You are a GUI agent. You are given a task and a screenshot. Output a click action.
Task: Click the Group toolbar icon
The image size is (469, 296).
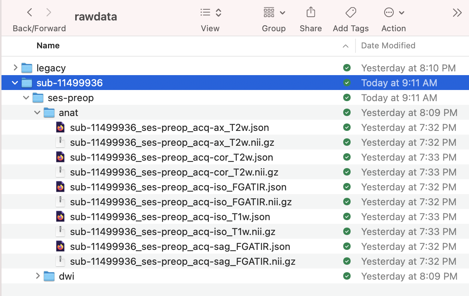[268, 12]
